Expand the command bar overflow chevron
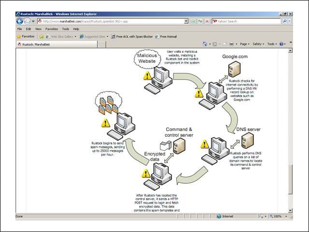This screenshot has width=309, height=232. click(x=291, y=43)
